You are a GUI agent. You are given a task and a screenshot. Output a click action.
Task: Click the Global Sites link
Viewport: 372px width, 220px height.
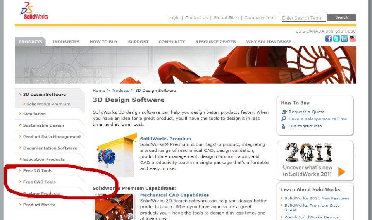tap(226, 18)
